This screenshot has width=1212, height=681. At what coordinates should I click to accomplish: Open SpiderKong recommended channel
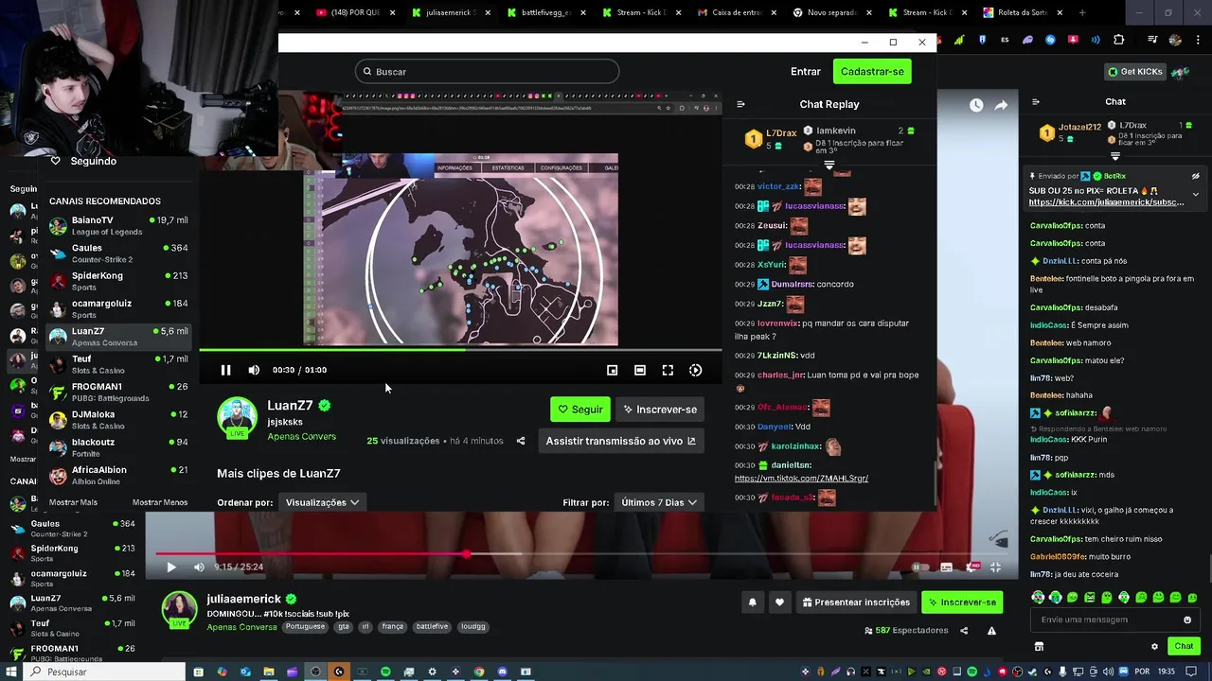tap(118, 281)
